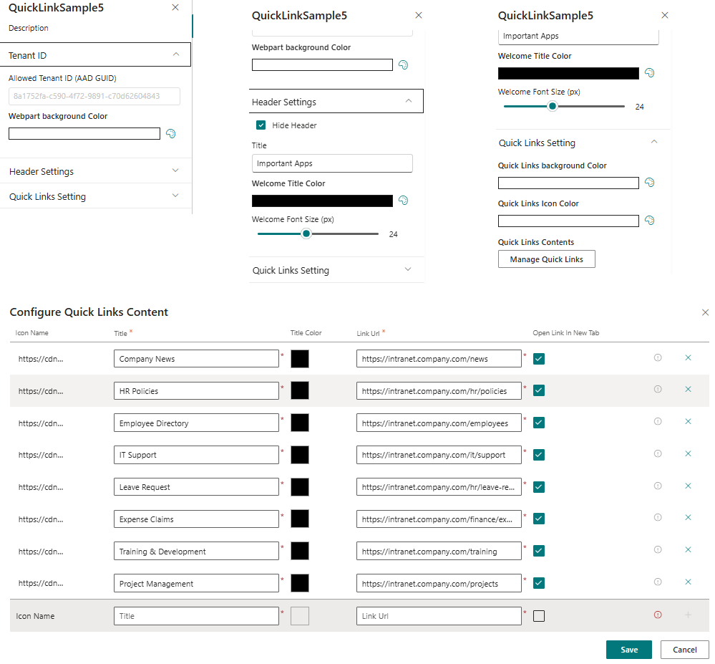The image size is (715, 664).
Task: Check Open Link In New Tab on the new row
Action: pos(538,615)
